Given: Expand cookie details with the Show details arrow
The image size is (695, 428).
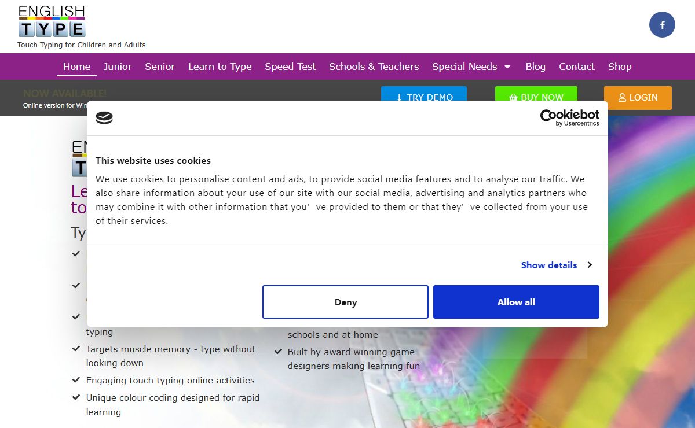Looking at the screenshot, I should pos(590,265).
